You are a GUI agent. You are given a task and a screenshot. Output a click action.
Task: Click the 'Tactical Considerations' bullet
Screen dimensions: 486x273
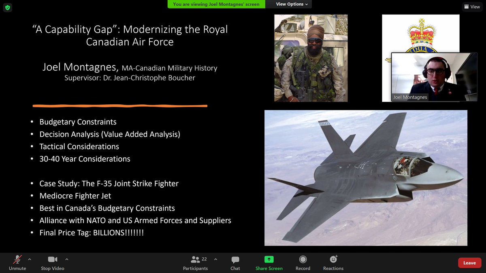(79, 146)
